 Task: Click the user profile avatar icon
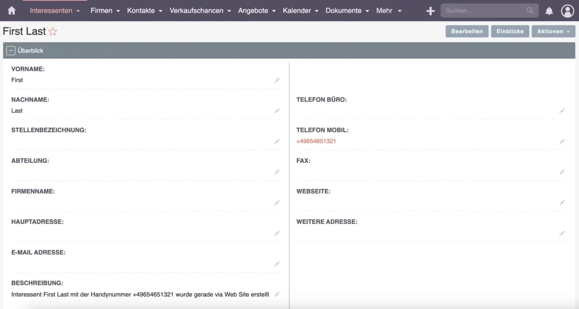point(568,11)
